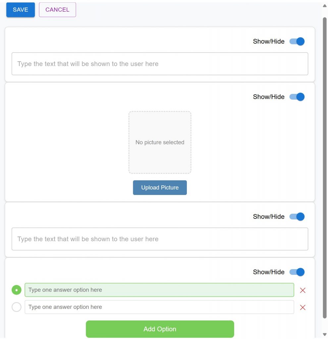
Task: Click the green-highlighted answer option field
Action: pyautogui.click(x=159, y=290)
